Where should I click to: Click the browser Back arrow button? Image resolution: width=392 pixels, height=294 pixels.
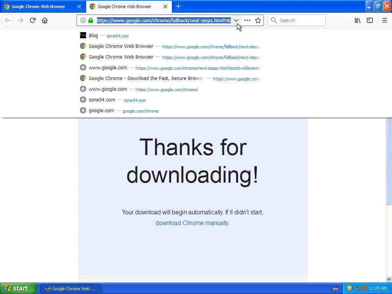pyautogui.click(x=8, y=20)
